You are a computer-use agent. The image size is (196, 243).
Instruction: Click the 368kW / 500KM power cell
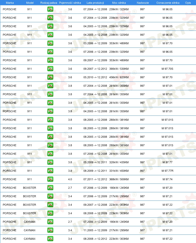coord(119,179)
